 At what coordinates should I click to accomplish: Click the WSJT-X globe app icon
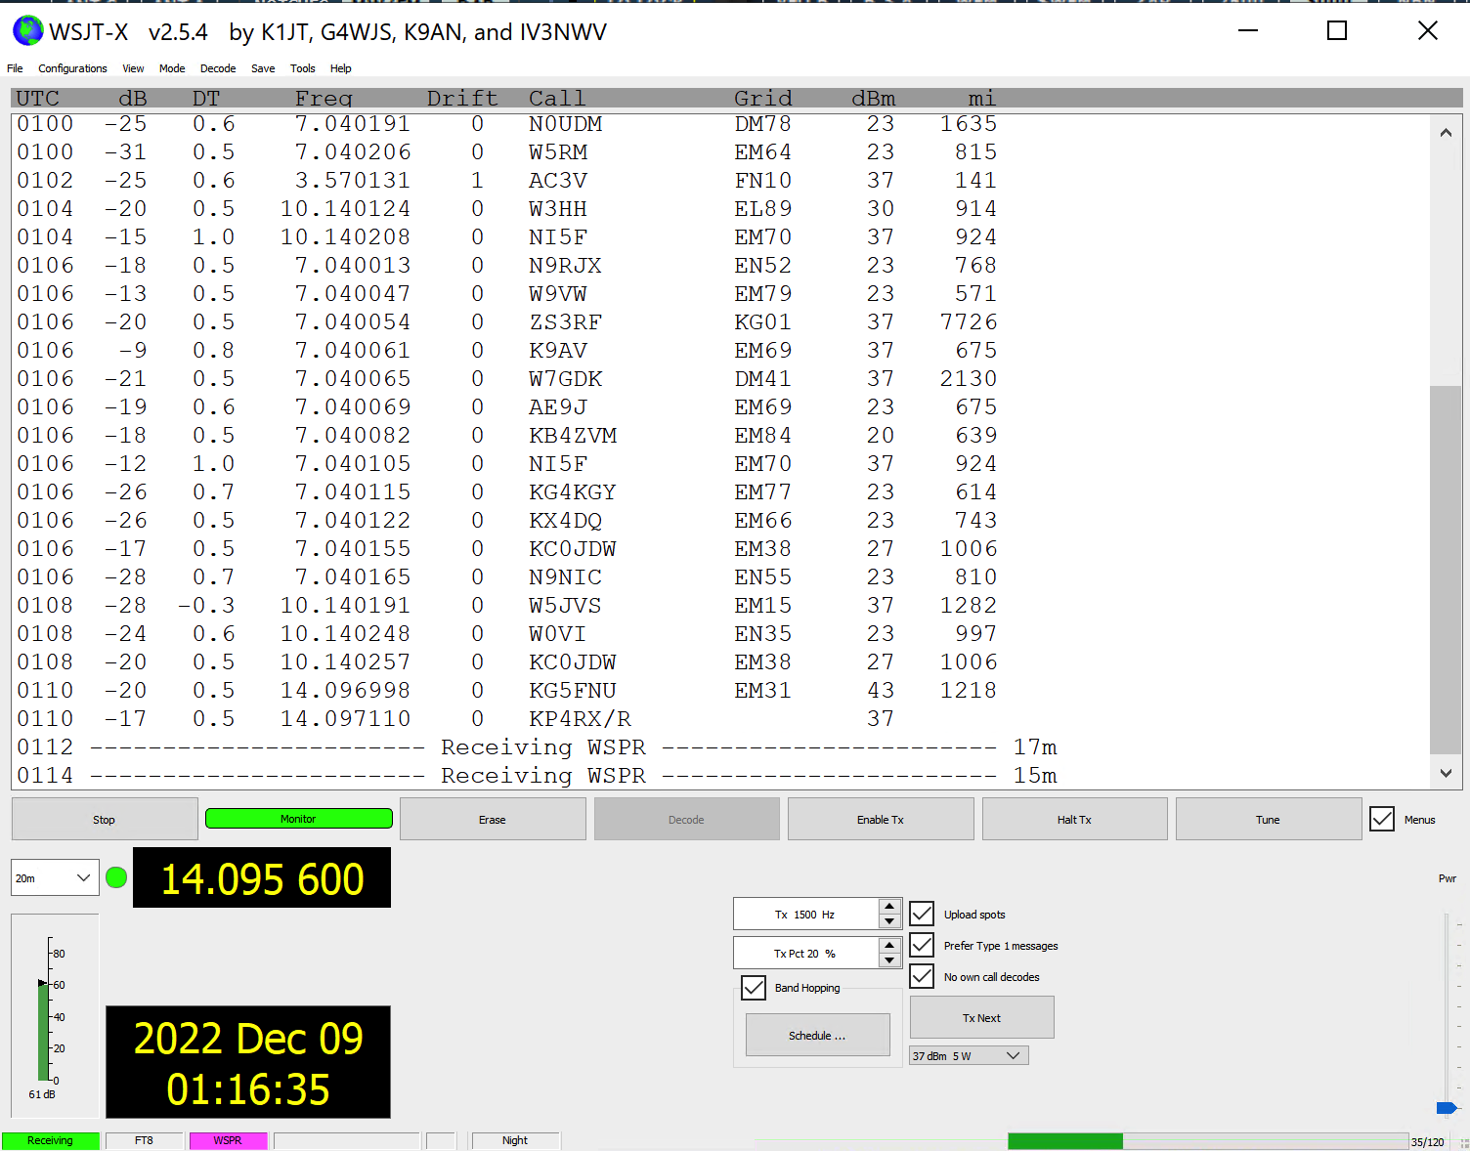(x=28, y=31)
